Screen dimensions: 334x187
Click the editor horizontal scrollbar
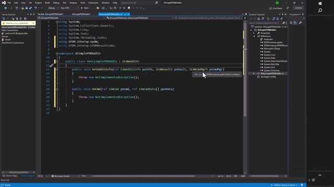(144, 176)
